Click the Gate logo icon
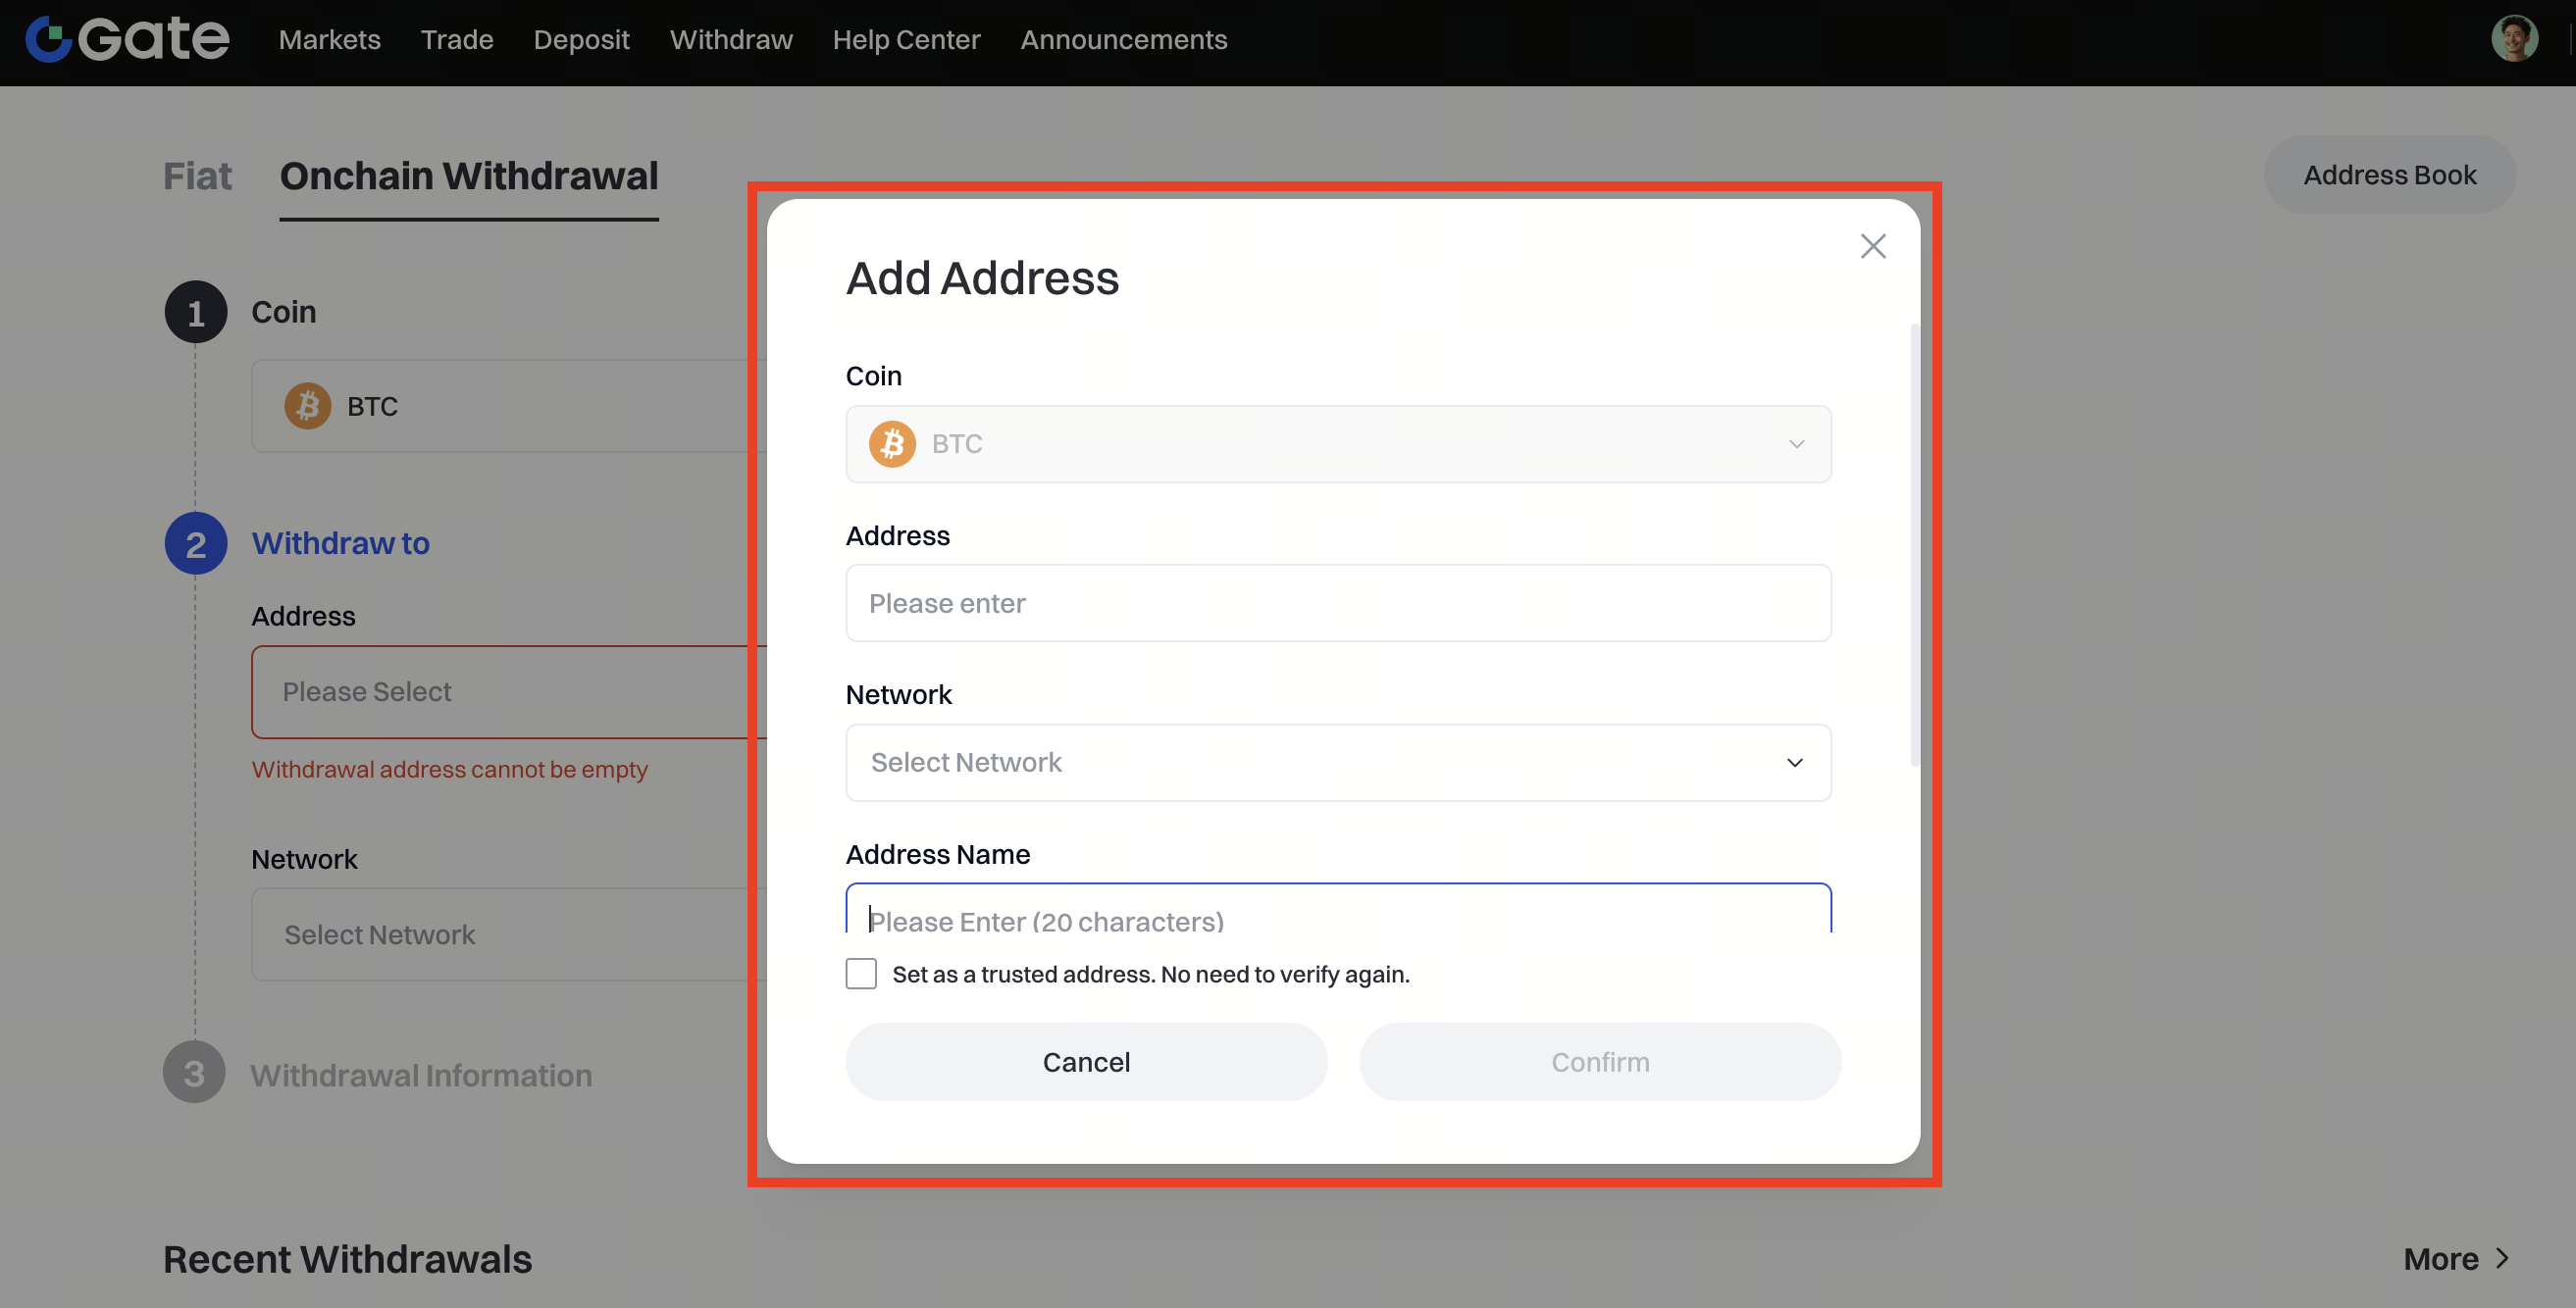This screenshot has height=1308, width=2576. (48, 40)
